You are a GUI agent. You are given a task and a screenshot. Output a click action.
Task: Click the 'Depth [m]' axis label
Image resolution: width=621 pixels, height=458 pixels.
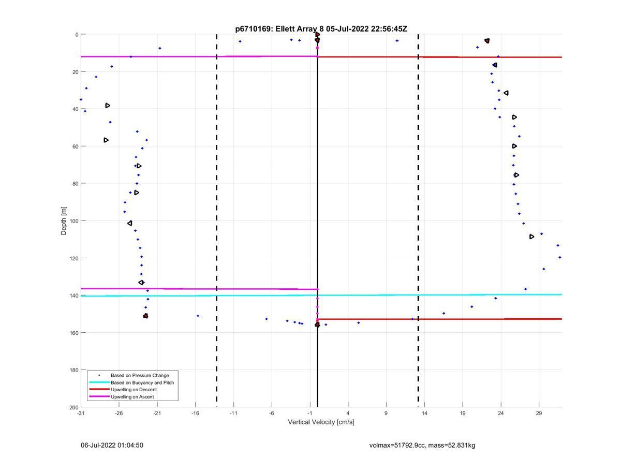click(x=64, y=220)
